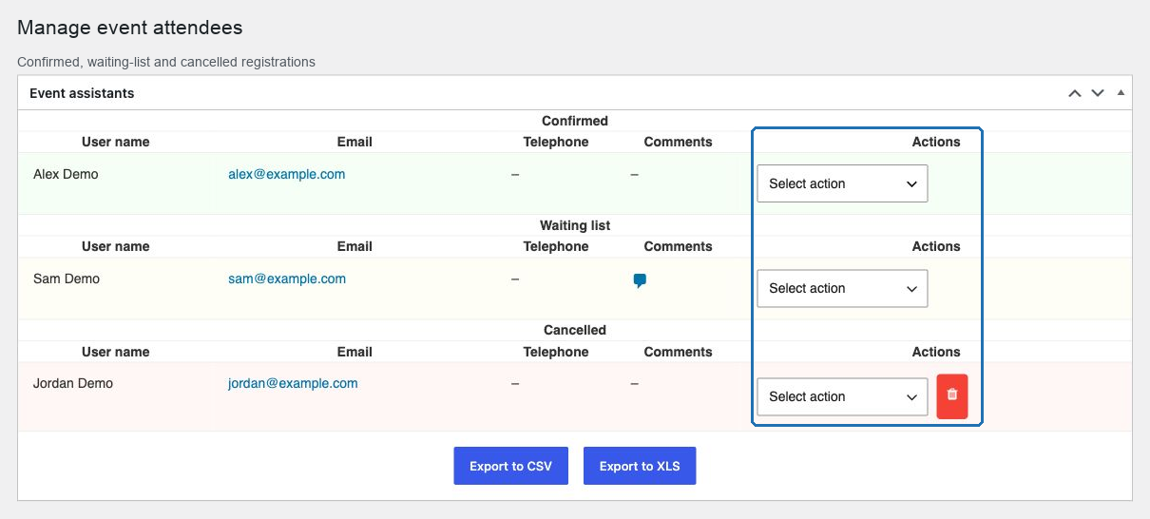Open Select action dropdown for Alex Demo

point(842,183)
